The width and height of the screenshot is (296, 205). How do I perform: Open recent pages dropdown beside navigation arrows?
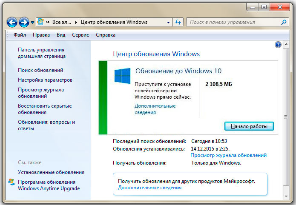point(32,23)
